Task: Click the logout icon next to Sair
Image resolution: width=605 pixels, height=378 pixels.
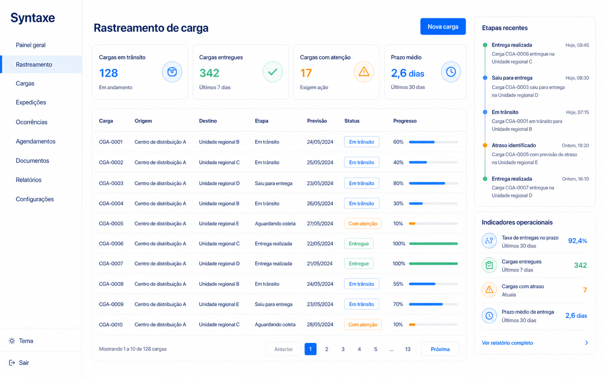Action: [x=12, y=363]
